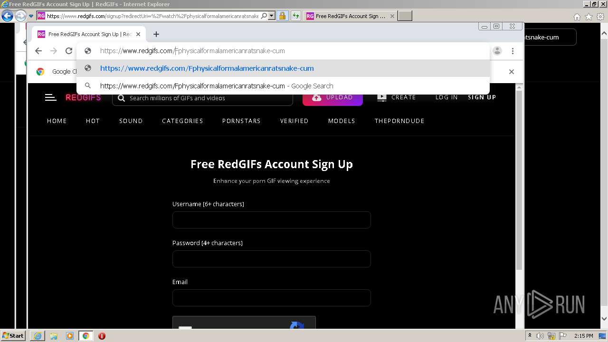Open IE home page icon

pos(577,17)
